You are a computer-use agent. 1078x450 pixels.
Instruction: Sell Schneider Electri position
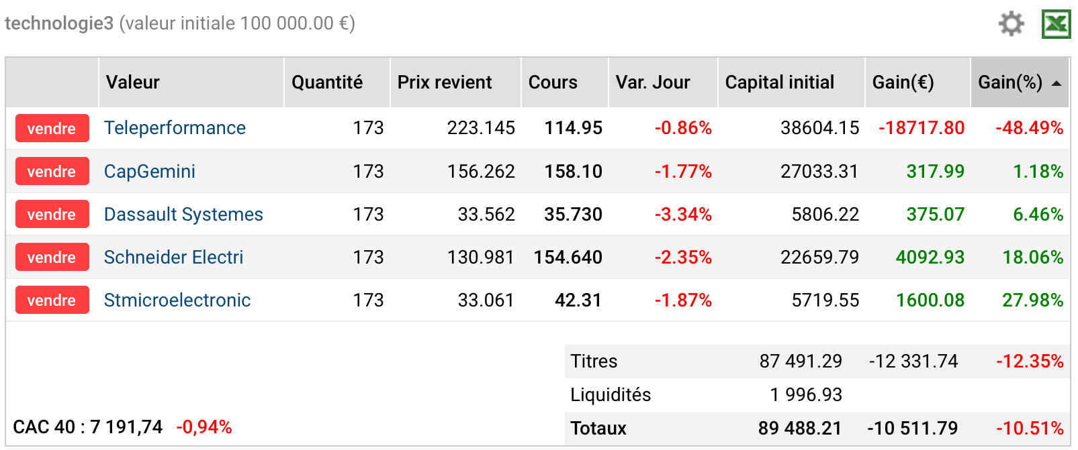[52, 257]
